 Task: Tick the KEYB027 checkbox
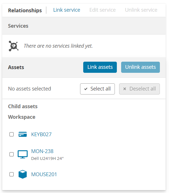(12, 134)
